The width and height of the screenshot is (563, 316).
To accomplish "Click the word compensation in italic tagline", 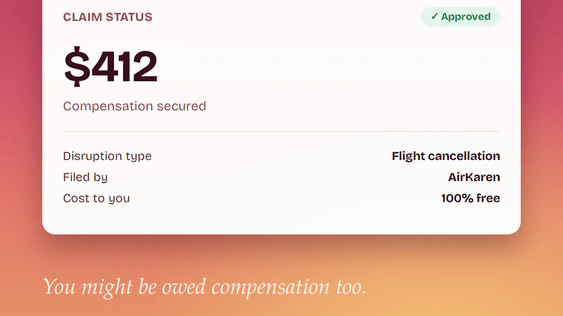I will pyautogui.click(x=270, y=288).
